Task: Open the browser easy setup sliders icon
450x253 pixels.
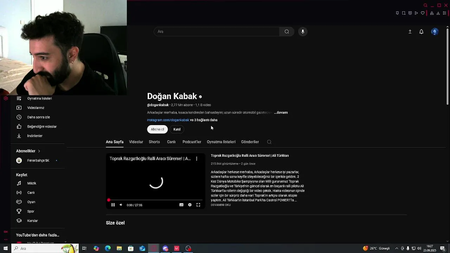Action: click(x=444, y=13)
